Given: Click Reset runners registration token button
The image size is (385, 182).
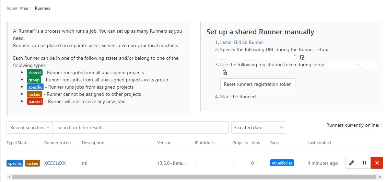Looking at the screenshot, I should click(x=258, y=84).
